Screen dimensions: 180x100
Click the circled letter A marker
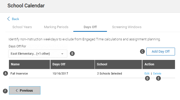pos(6,73)
